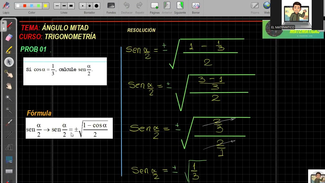Click the TEMA: ÁNGULO MITAD title
The height and width of the screenshot is (183, 325).
[55, 28]
